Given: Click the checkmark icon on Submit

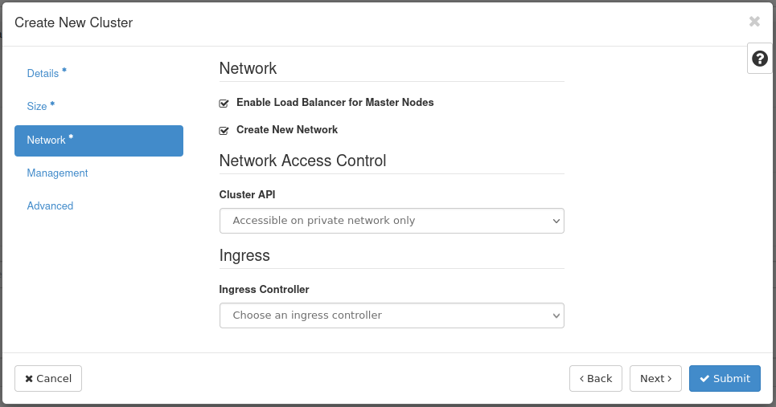Looking at the screenshot, I should click(704, 379).
